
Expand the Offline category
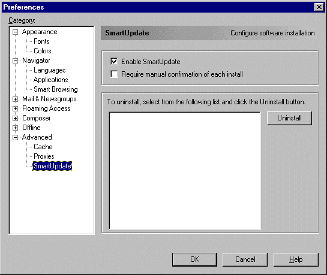pos(15,128)
